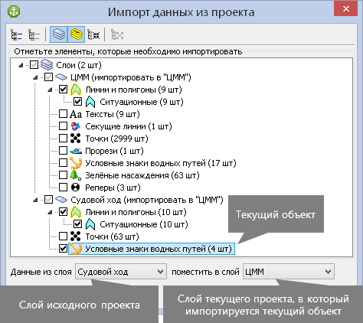363x323 pixels.
Task: Click the Реперы benchmark icon
Action: (75, 188)
